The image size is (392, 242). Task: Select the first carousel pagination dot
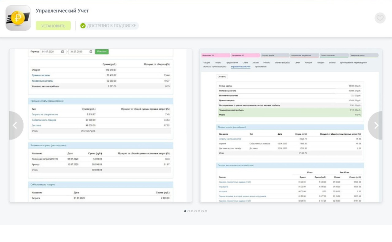point(185,211)
